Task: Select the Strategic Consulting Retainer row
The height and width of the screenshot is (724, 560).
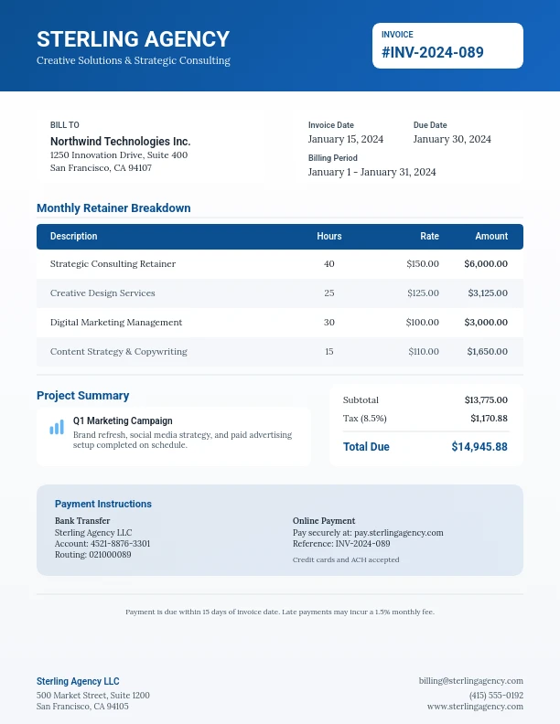Action: point(279,263)
